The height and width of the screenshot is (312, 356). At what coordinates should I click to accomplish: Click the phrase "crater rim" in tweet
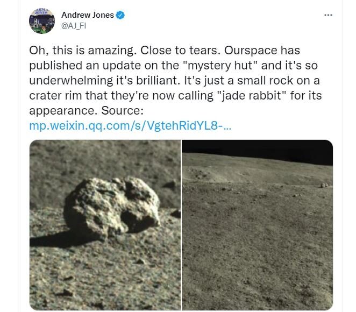tap(55, 96)
